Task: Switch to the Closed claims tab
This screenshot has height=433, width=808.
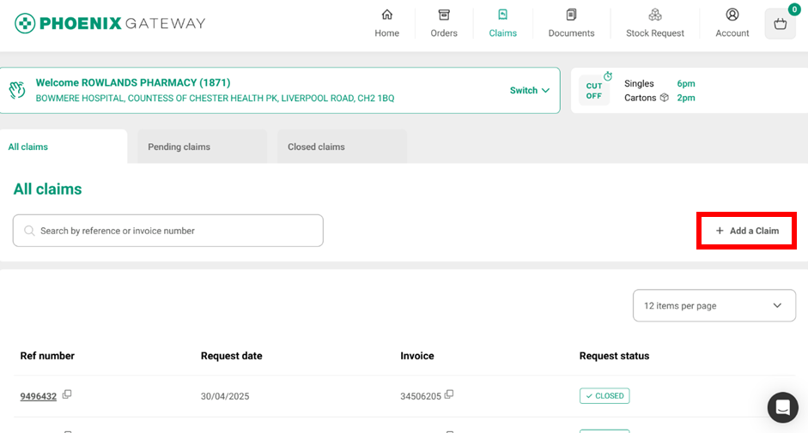Action: [316, 147]
